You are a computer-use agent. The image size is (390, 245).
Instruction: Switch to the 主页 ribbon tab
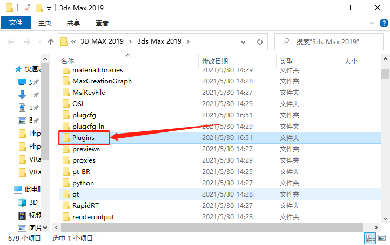coord(45,23)
